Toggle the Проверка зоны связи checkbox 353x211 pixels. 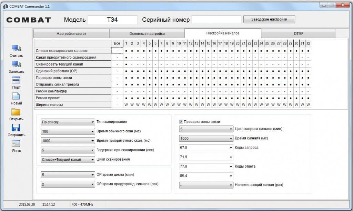[181, 122]
